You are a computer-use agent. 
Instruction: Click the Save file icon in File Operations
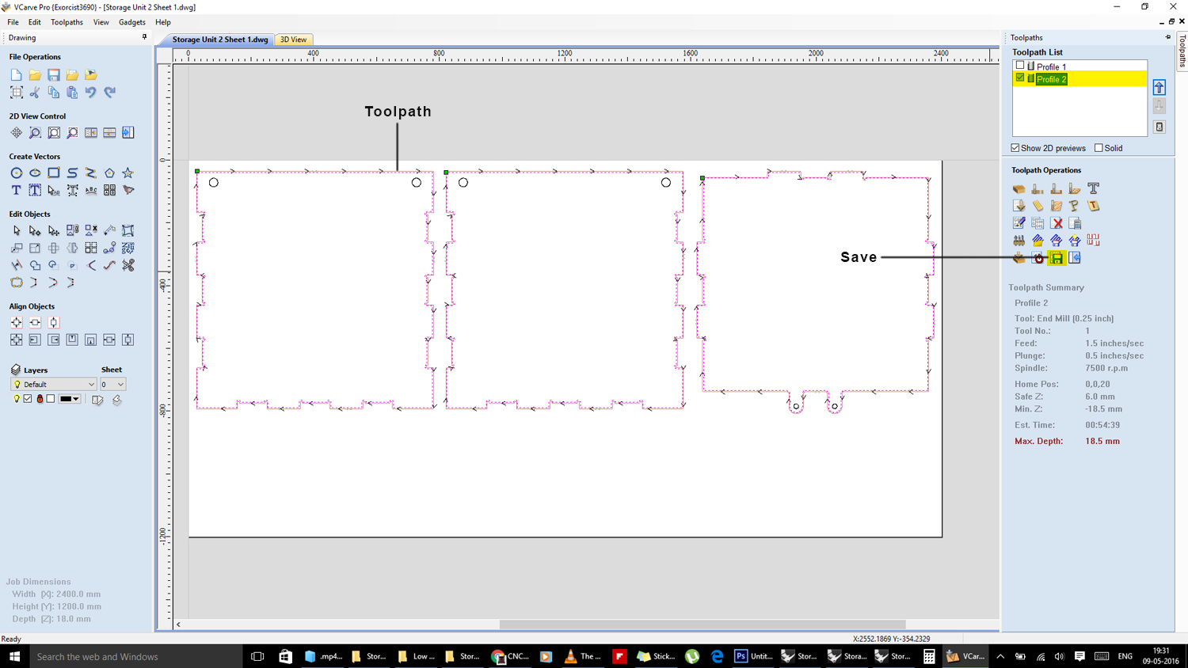[x=54, y=75]
